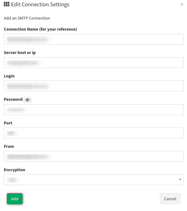This screenshot has width=187, height=211.
Task: Focus the Password input box
Action: click(x=93, y=110)
